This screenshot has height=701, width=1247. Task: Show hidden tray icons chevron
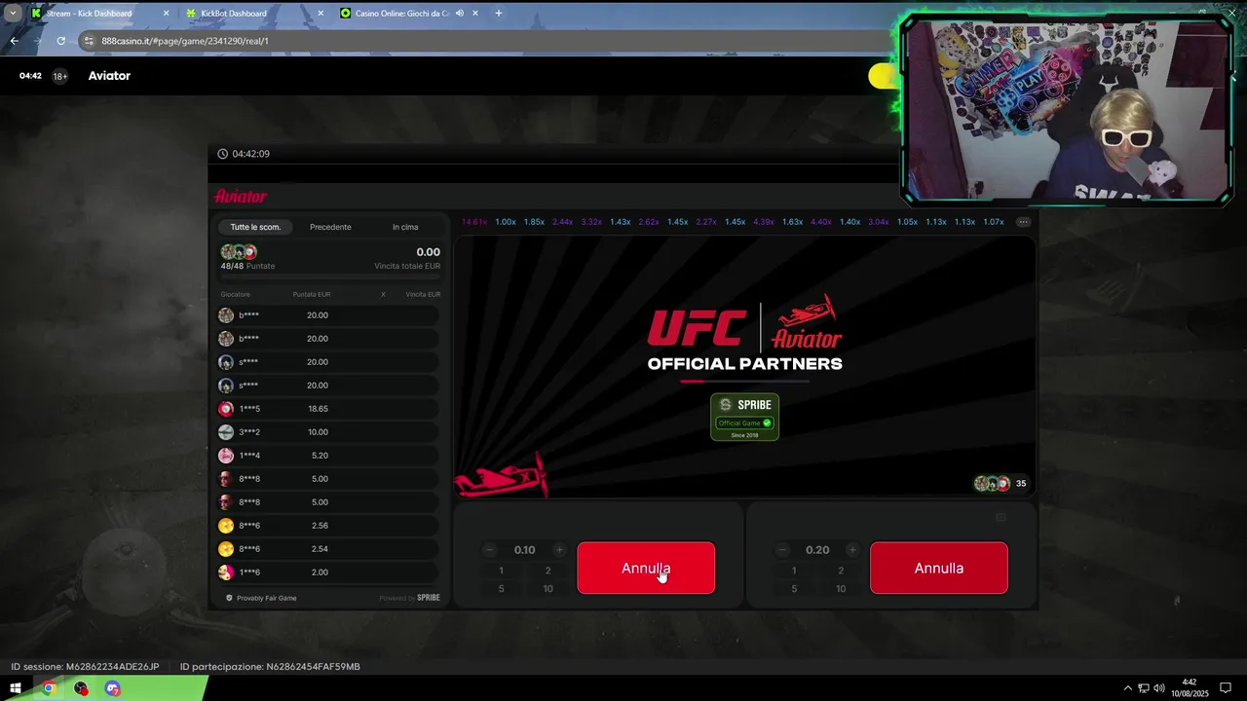click(1128, 688)
